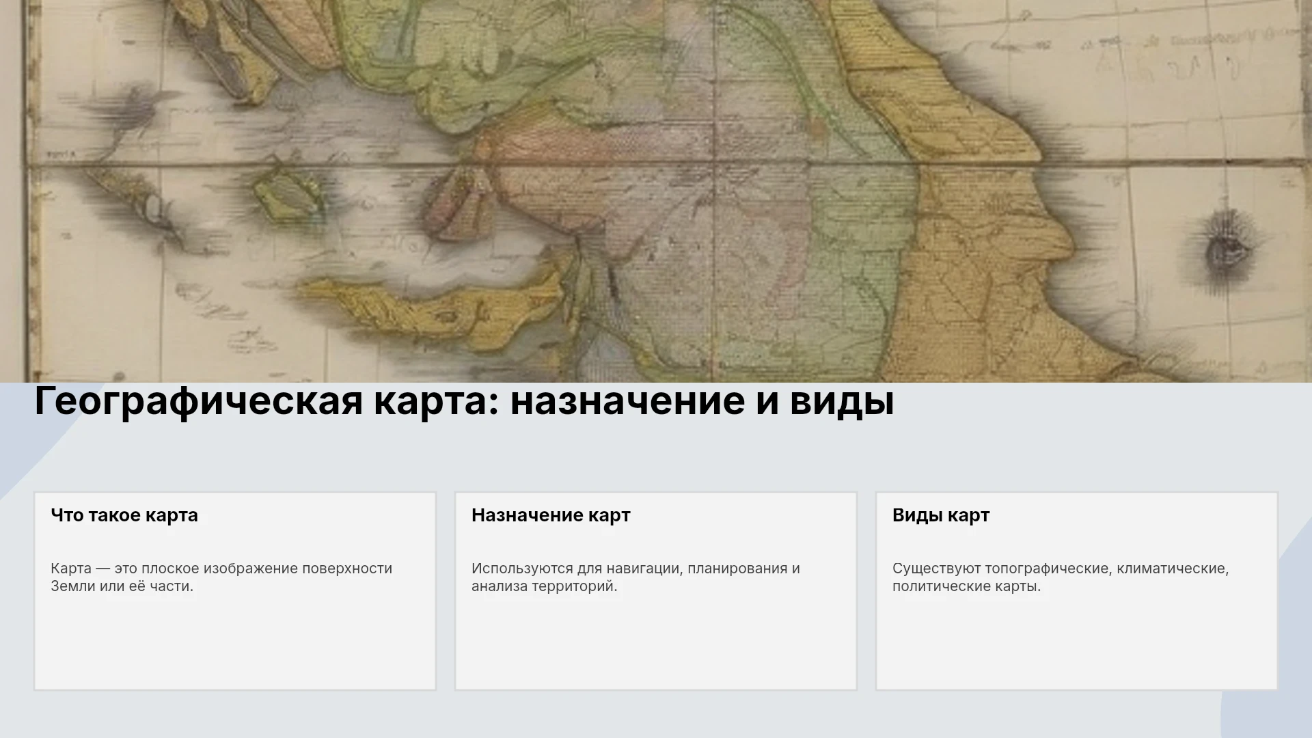Click the word 'виды' in the title
Viewport: 1312px width, 738px height.
[x=842, y=400]
